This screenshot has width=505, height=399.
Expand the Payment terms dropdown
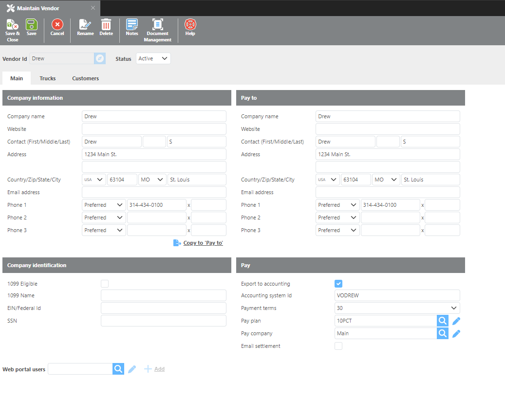[x=397, y=308]
